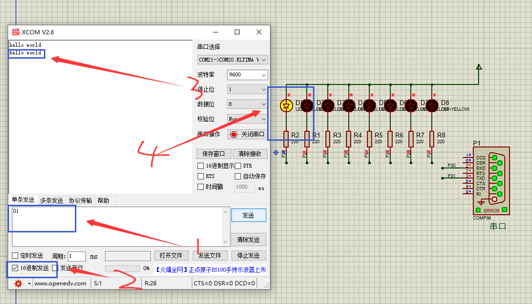The width and height of the screenshot is (532, 304).
Task: Open the dropdown arrow beside gear icon
Action: click(x=29, y=283)
